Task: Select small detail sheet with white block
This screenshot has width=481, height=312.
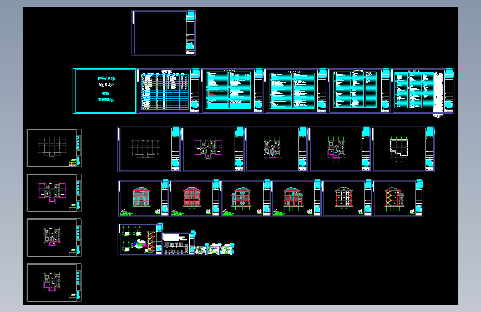Action: coord(179,244)
